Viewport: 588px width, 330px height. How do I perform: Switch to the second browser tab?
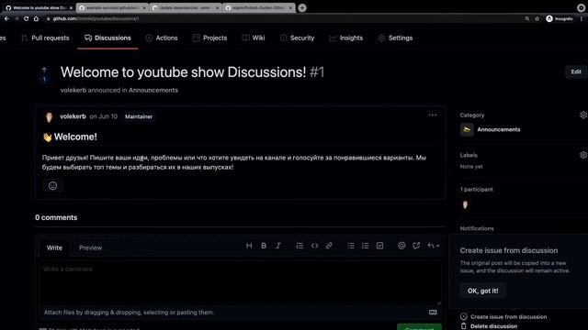[112, 8]
